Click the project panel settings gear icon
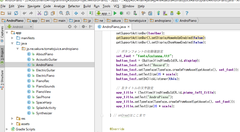Image resolution: width=240 pixels, height=132 pixels. pos(83,27)
